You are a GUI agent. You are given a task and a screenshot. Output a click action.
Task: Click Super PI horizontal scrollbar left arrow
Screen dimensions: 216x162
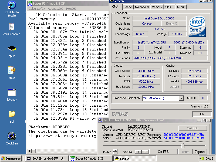tap(29, 151)
